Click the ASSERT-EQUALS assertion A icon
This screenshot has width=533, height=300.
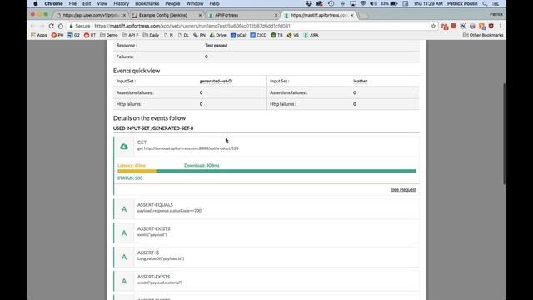coord(124,209)
